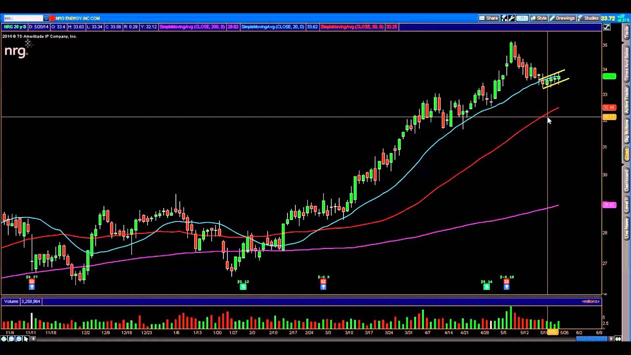Click the NRG symbol input field
This screenshot has width=631, height=355.
tap(23, 18)
